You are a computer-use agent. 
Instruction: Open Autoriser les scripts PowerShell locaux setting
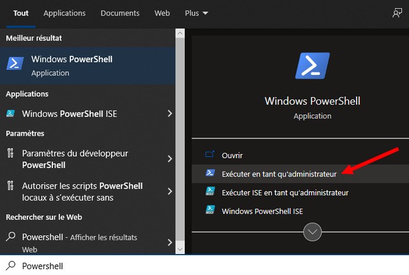coord(88,191)
